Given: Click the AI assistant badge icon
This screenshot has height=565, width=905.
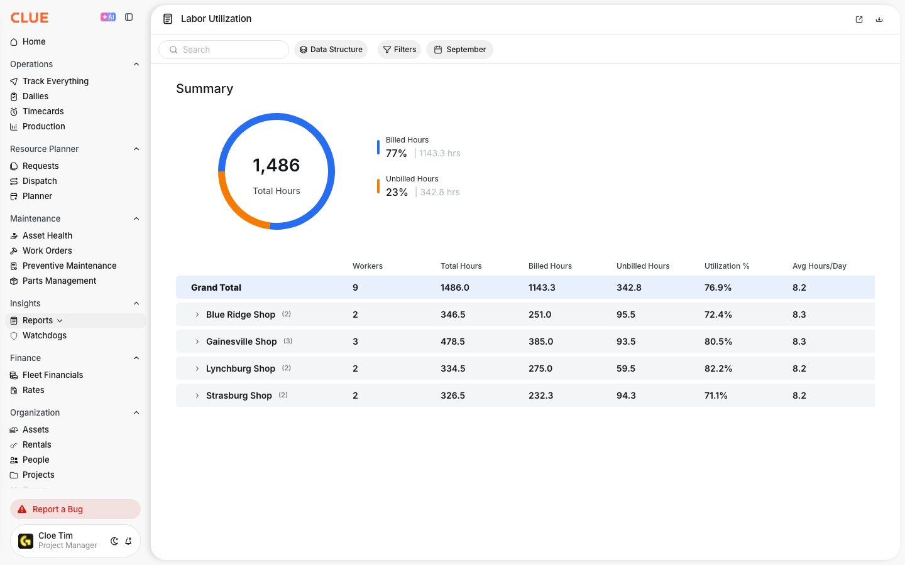Looking at the screenshot, I should pyautogui.click(x=108, y=18).
